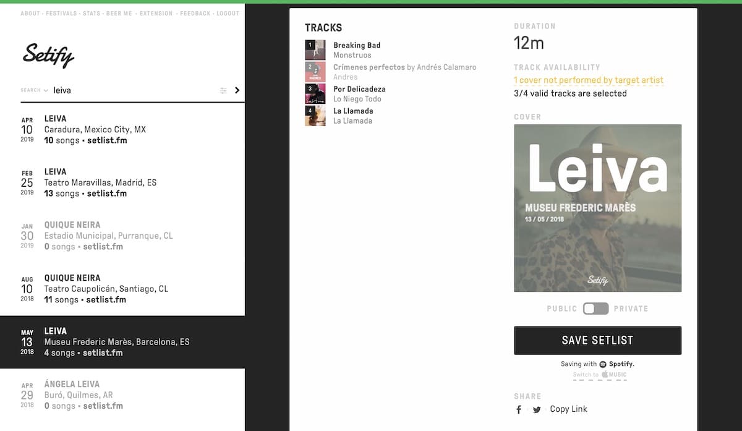This screenshot has height=431, width=742.
Task: Click the Leiva playlist cover image
Action: [x=597, y=208]
